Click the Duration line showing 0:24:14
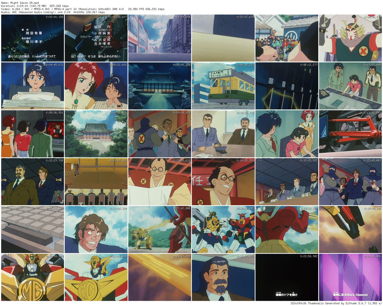Screen dimensions: 383x306 pos(35,6)
